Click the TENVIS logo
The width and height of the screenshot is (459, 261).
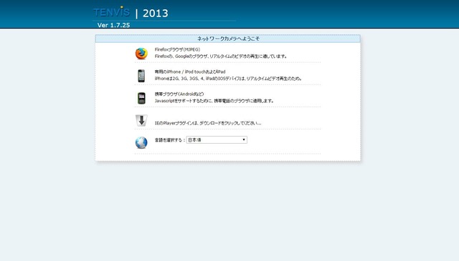(x=112, y=12)
